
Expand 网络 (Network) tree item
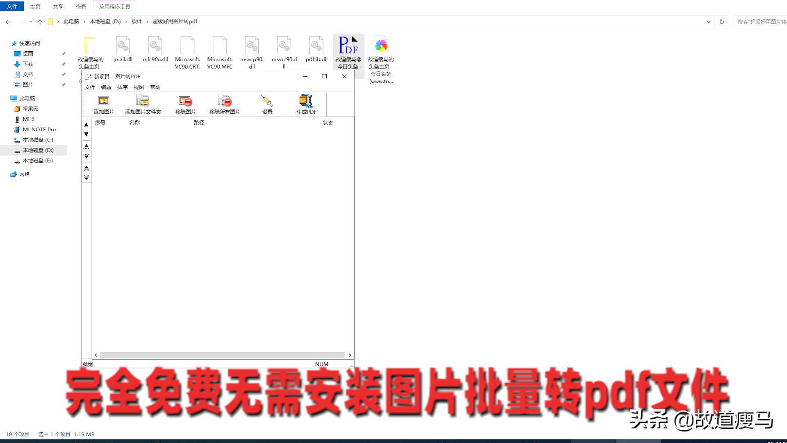tap(5, 174)
